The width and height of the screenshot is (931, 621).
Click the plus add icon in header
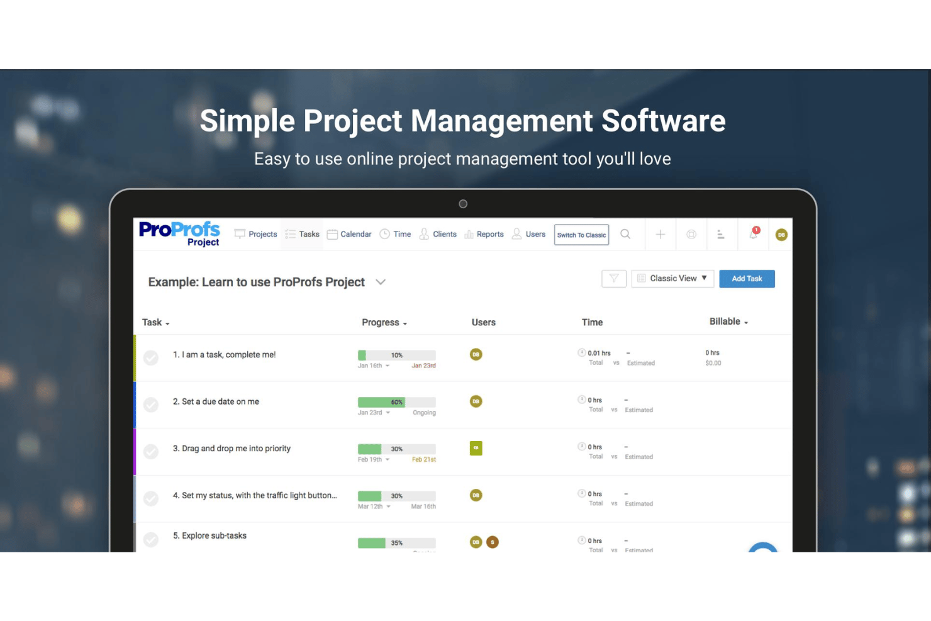661,235
